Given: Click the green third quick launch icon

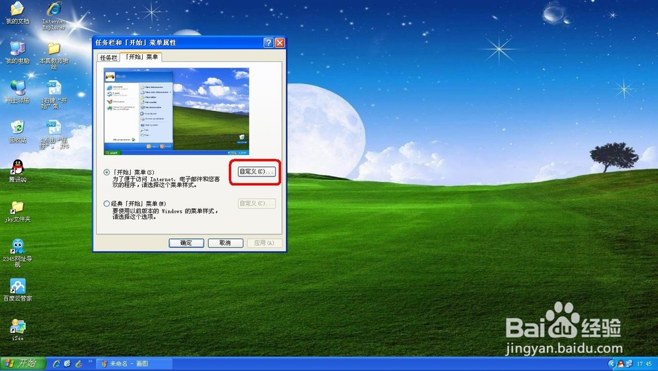Looking at the screenshot, I should (78, 364).
